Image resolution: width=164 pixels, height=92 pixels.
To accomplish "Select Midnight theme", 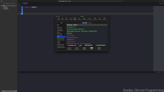I will click(x=61, y=43).
